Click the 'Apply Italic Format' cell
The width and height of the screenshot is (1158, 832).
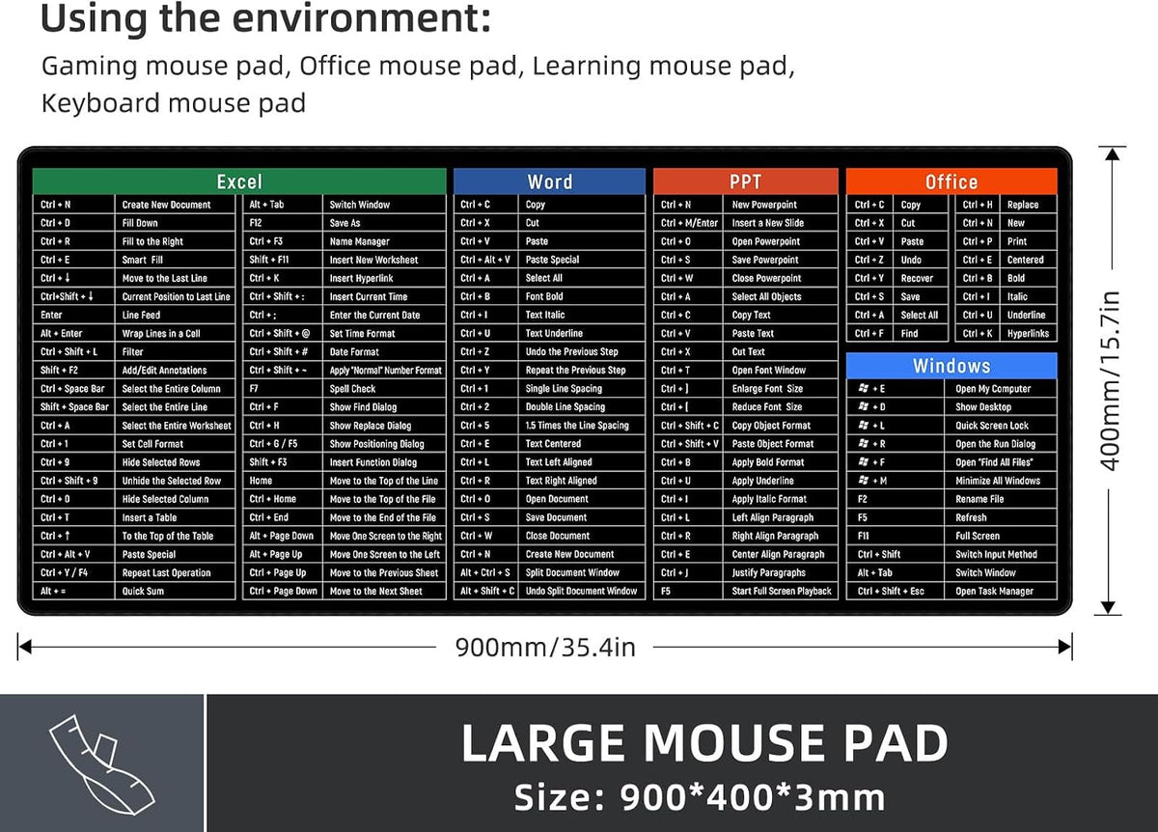coord(782,499)
